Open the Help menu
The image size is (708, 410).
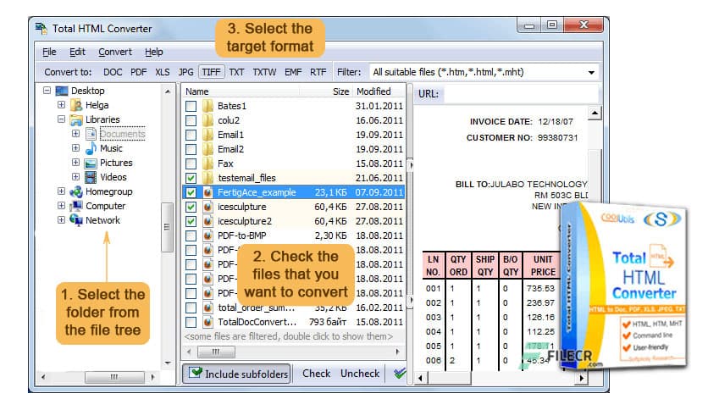[x=154, y=52]
